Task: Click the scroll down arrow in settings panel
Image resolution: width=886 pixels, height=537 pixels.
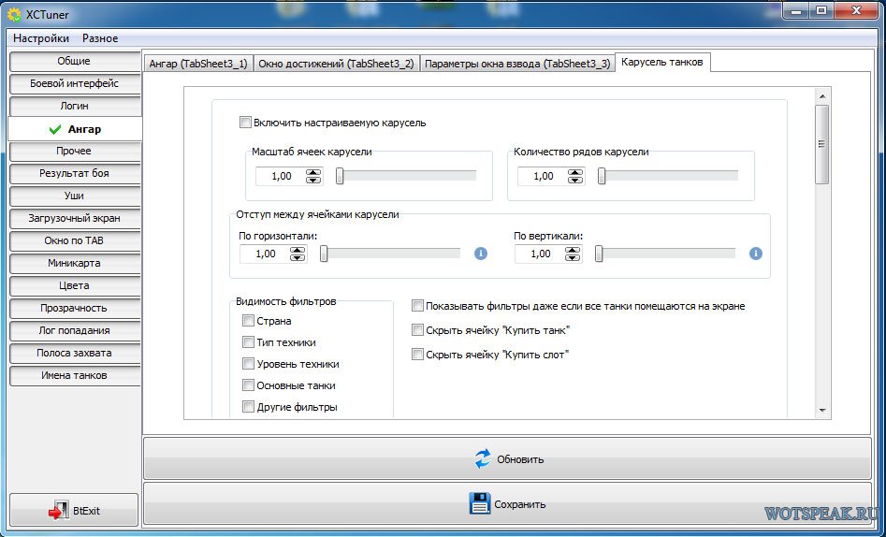Action: [821, 410]
